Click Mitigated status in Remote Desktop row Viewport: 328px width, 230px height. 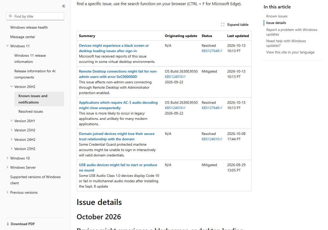[209, 71]
